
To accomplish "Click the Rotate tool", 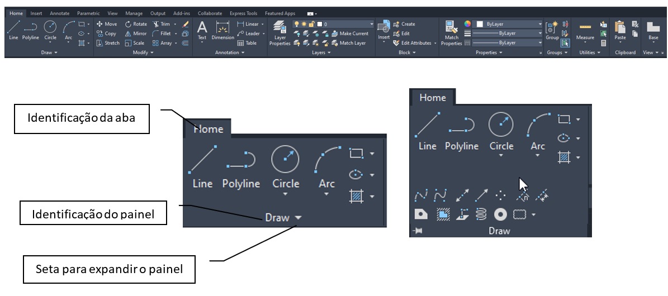I will tap(136, 24).
